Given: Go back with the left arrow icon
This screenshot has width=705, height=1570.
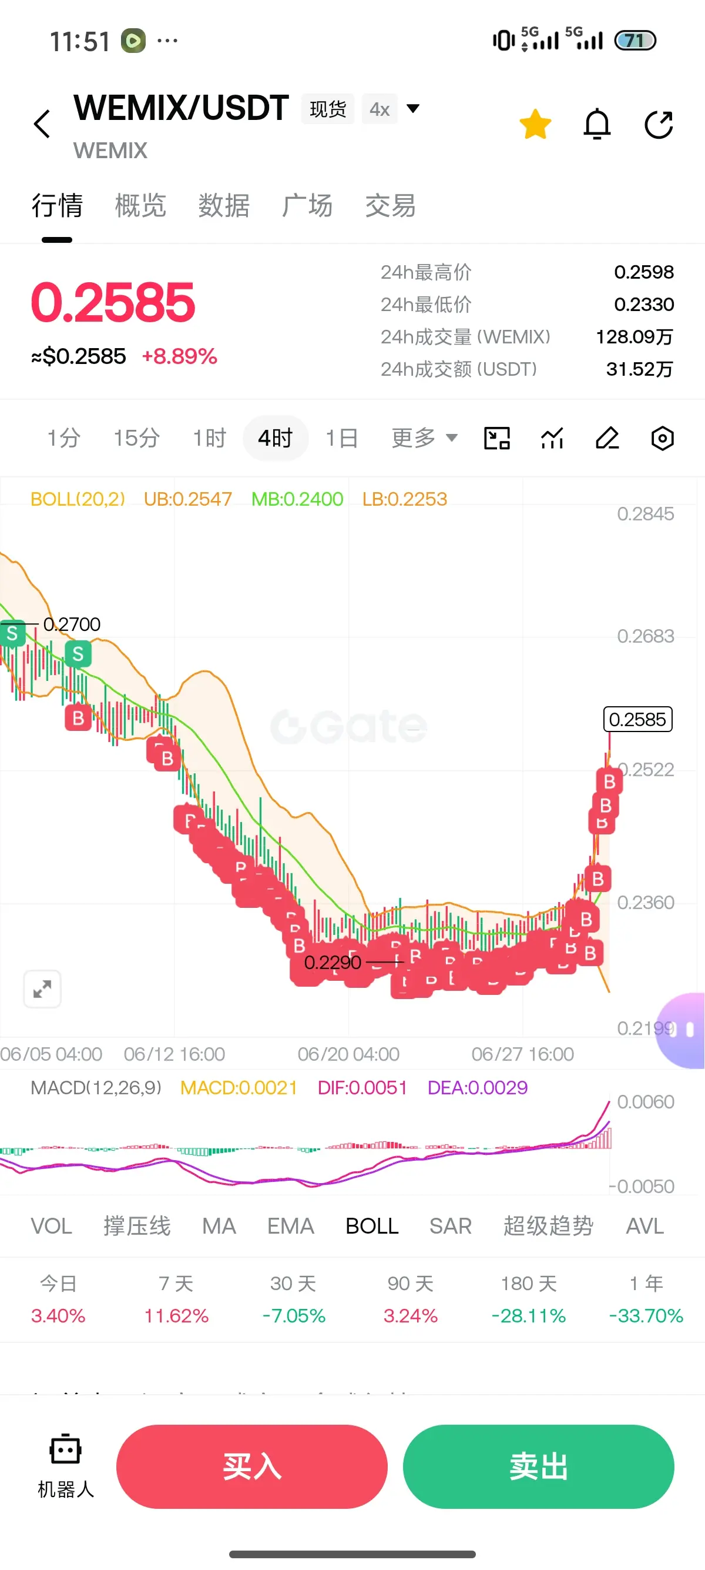Looking at the screenshot, I should [x=41, y=124].
